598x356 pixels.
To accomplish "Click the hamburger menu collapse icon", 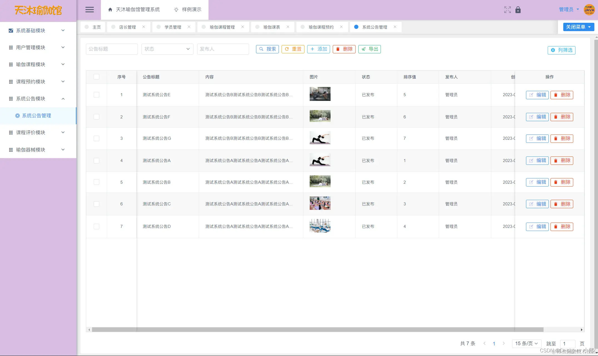I will click(89, 10).
